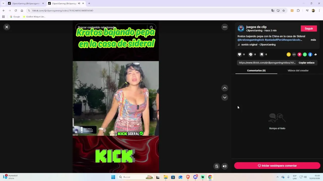
Task: Send to friends via red paper-plane icon
Action: 300,55
